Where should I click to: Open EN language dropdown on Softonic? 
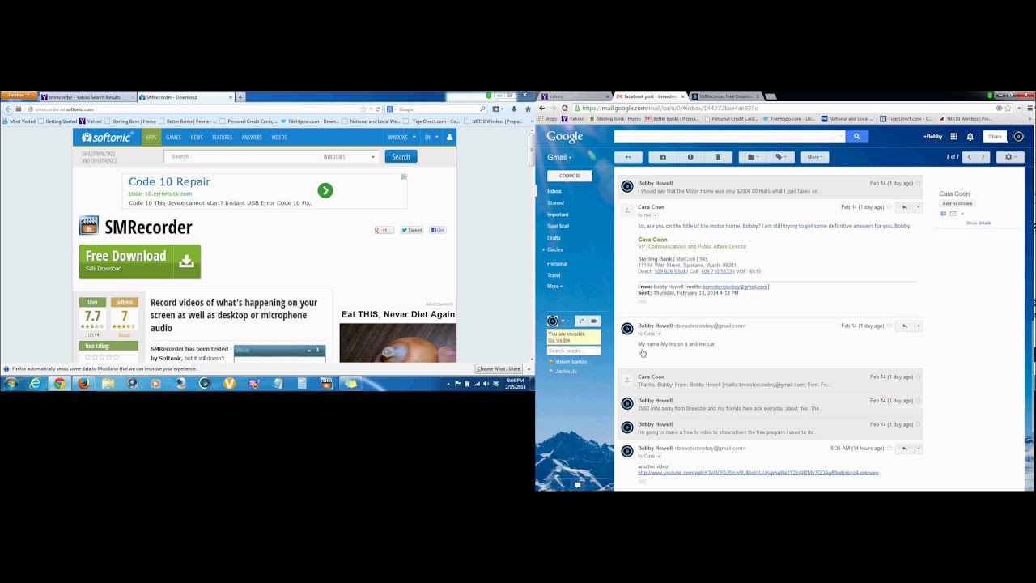click(431, 138)
